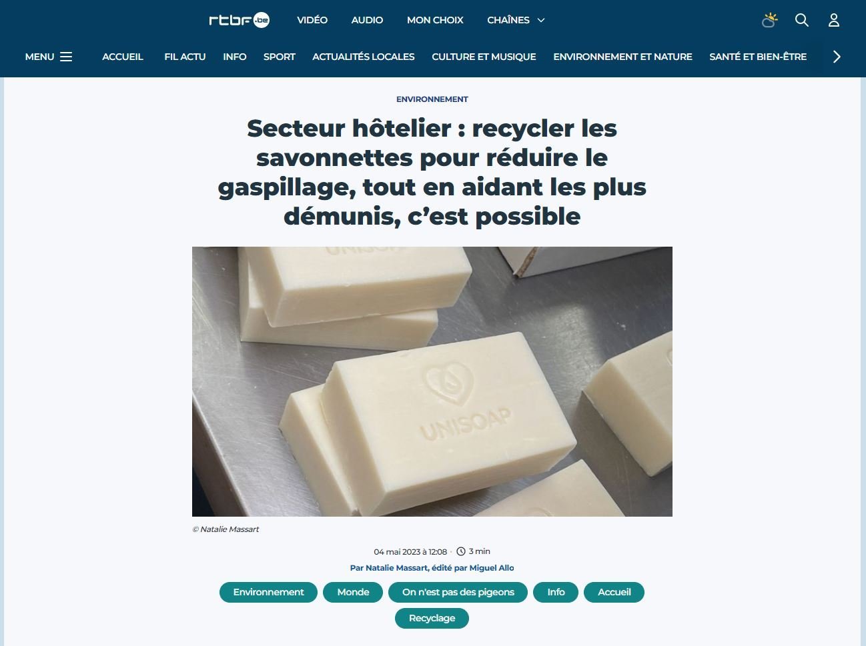Open the Vidéo menu item
Image resolution: width=866 pixels, height=646 pixels.
click(312, 20)
